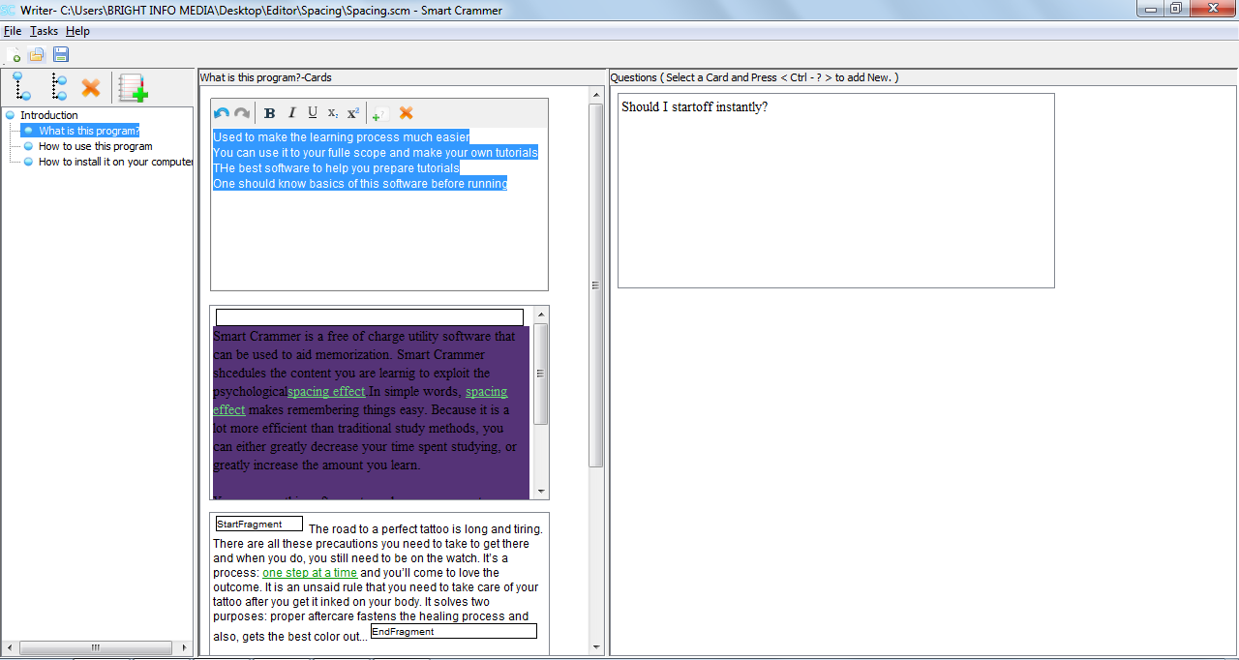Select the Introduction root tree node

click(48, 115)
